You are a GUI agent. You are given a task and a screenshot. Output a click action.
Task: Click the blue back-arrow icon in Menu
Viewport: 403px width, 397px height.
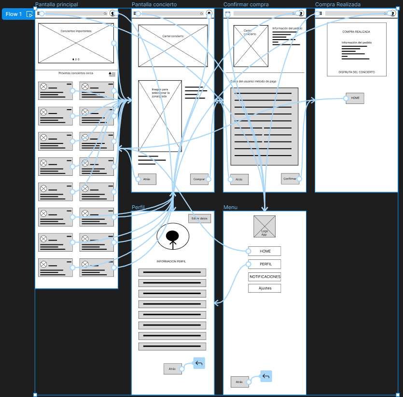click(266, 376)
